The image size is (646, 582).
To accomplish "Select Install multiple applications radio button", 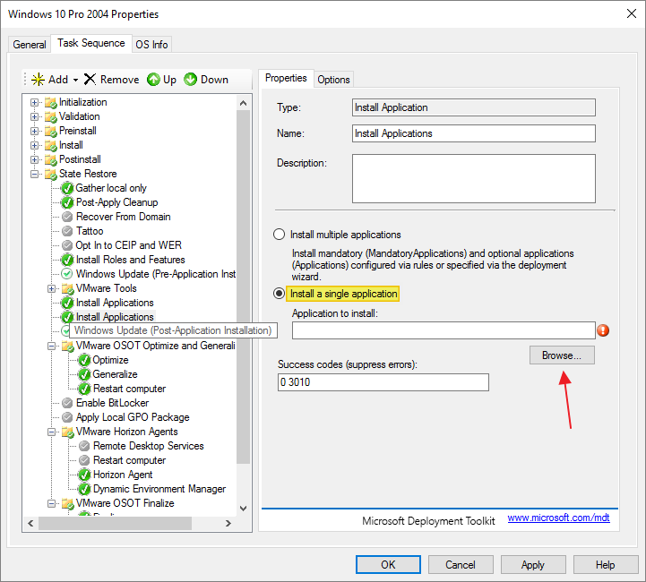I will pyautogui.click(x=279, y=235).
